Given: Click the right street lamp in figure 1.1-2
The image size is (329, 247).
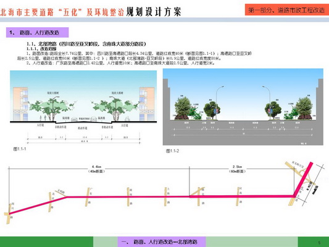Looking at the screenshot, I should point(267,103).
